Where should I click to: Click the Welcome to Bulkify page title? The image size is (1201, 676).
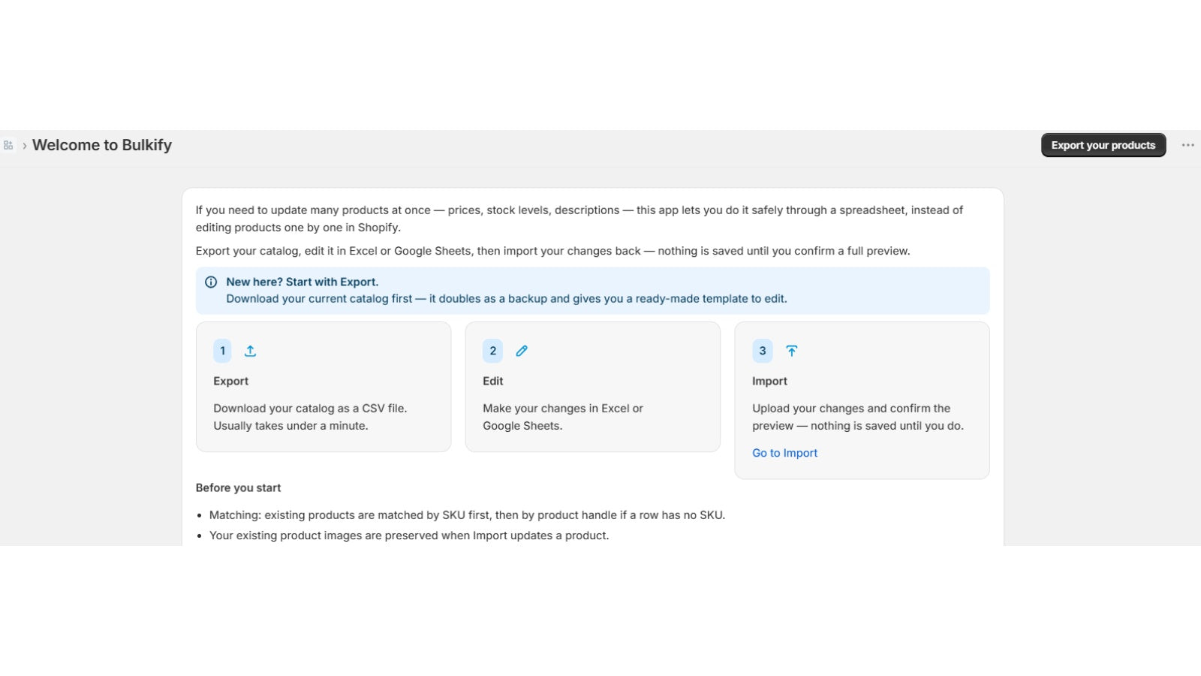(102, 145)
